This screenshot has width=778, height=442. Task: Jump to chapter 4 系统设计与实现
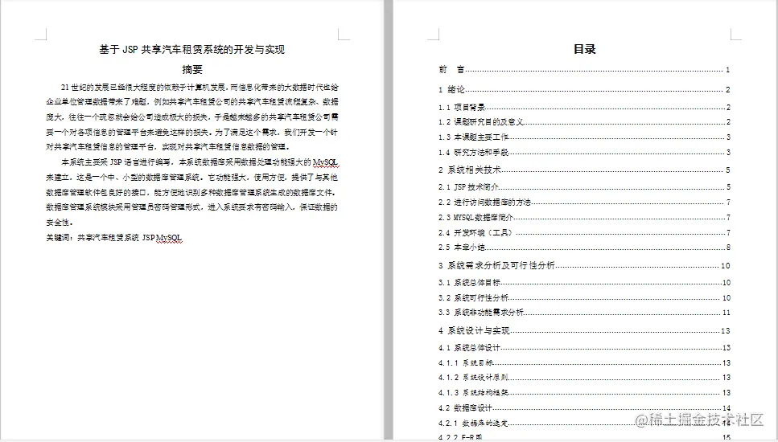coord(584,330)
